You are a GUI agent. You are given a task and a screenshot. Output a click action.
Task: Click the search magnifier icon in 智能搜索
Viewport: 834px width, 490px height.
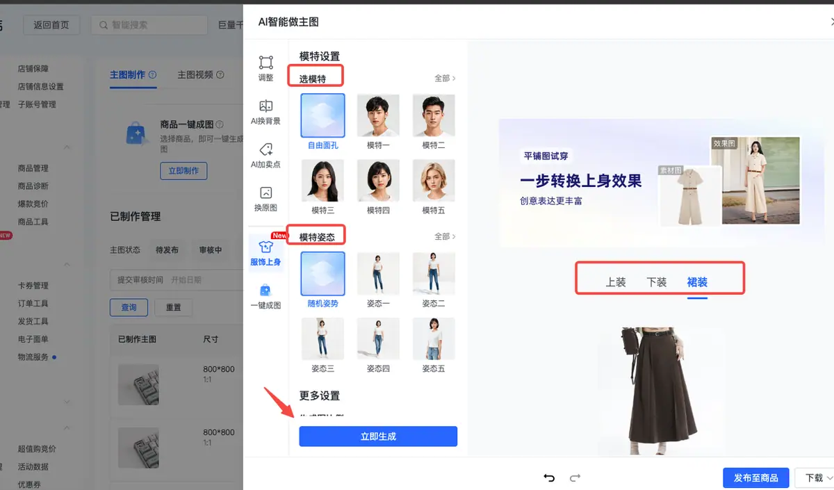104,25
